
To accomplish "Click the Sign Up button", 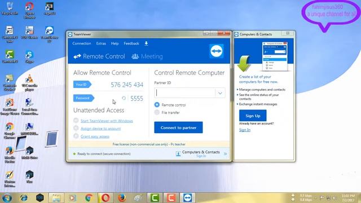I will [x=253, y=116].
